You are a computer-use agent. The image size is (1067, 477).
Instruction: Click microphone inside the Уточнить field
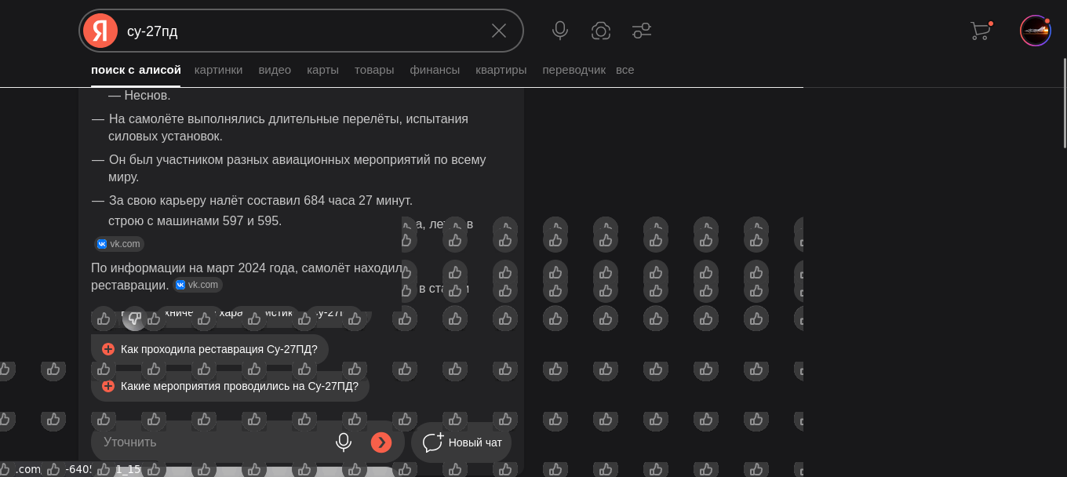click(x=344, y=442)
